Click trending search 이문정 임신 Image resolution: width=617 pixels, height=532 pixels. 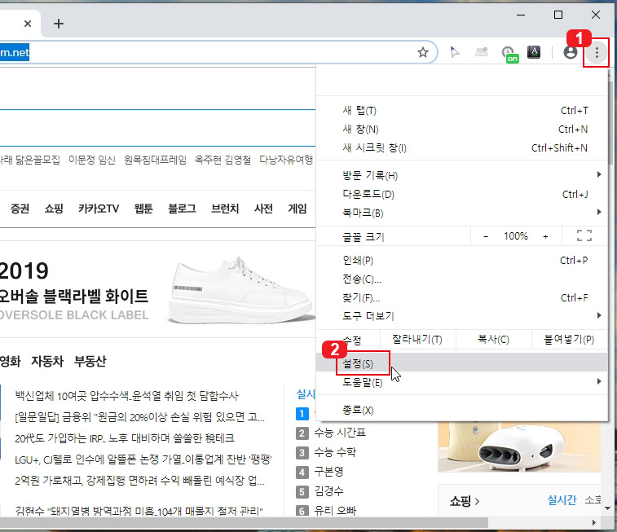point(92,160)
